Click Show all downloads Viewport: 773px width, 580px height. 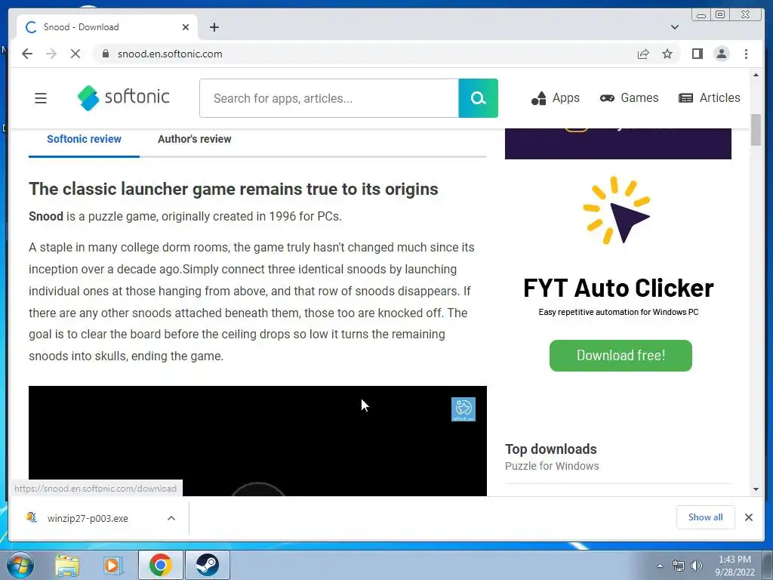[706, 517]
